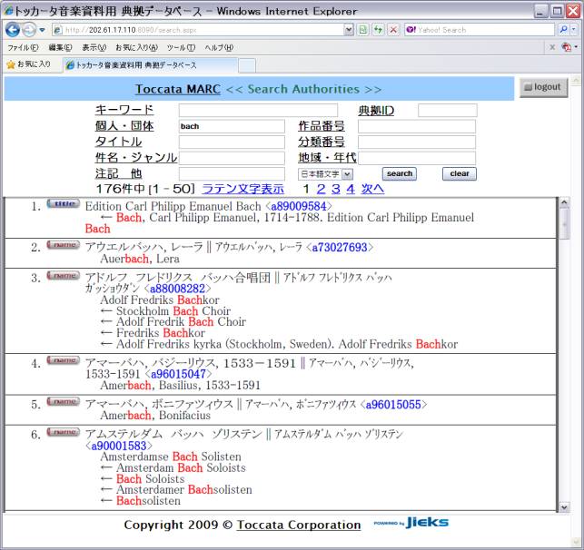
Task: Click results list scrollbar down arrow
Action: pyautogui.click(x=564, y=506)
